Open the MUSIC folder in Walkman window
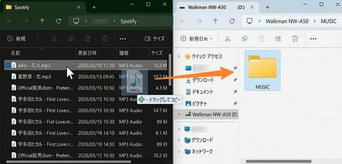This screenshot has height=164, width=342. point(262,70)
